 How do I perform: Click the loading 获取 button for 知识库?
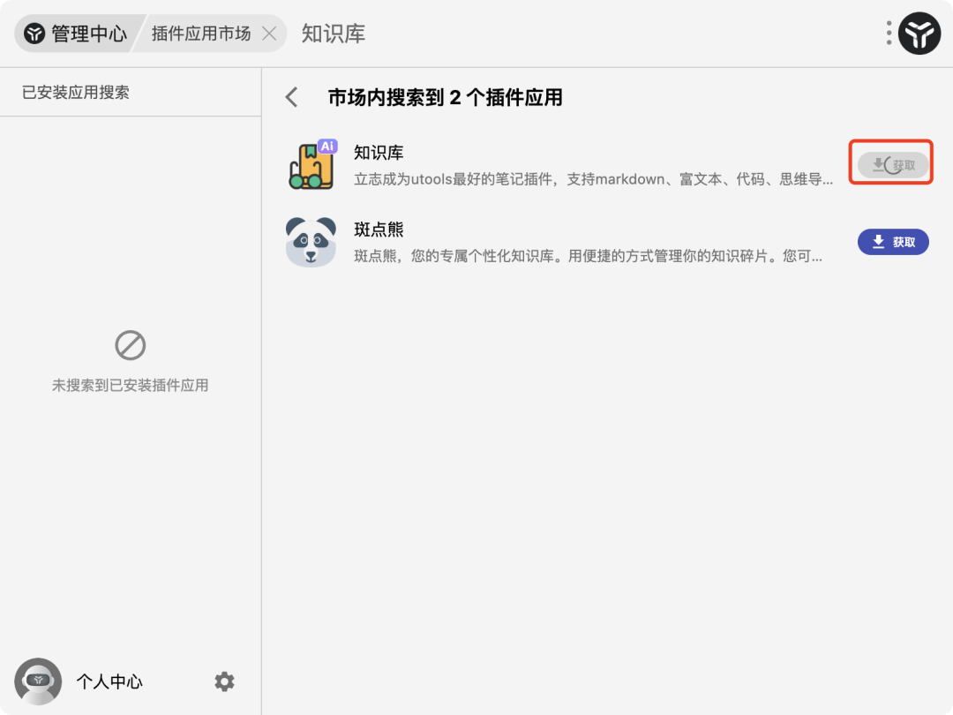click(893, 165)
